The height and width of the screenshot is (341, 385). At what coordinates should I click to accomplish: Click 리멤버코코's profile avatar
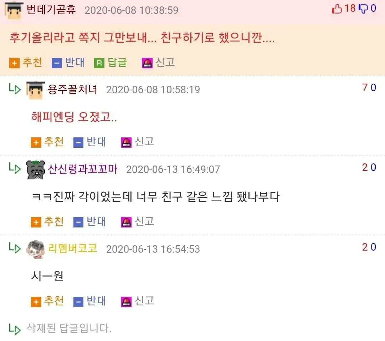(x=36, y=249)
